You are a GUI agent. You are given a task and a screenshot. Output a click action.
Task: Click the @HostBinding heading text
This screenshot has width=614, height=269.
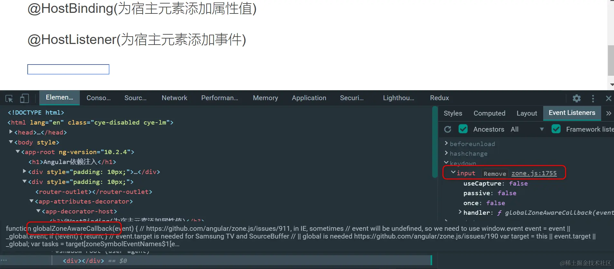(142, 8)
